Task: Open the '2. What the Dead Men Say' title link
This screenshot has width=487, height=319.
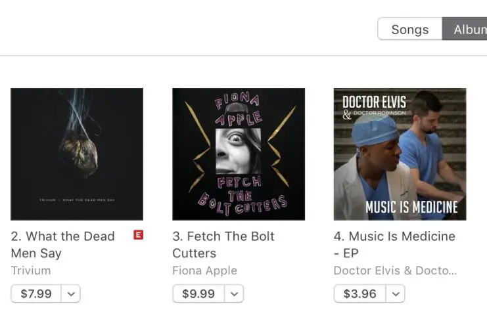Action: [x=62, y=244]
